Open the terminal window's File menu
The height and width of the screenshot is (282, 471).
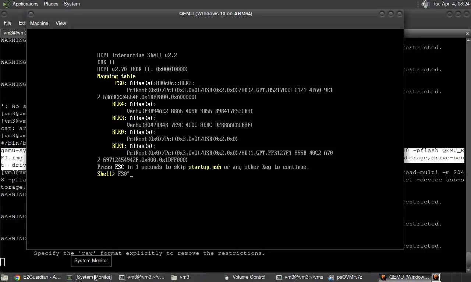(7, 23)
